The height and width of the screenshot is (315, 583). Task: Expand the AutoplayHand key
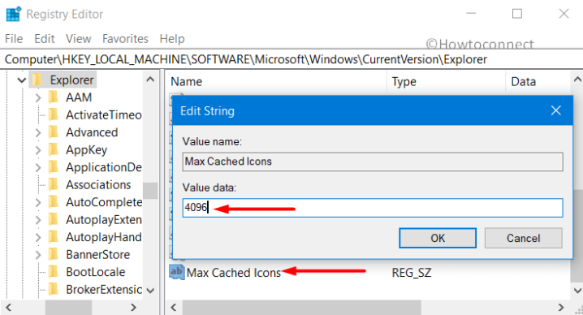[x=38, y=237]
